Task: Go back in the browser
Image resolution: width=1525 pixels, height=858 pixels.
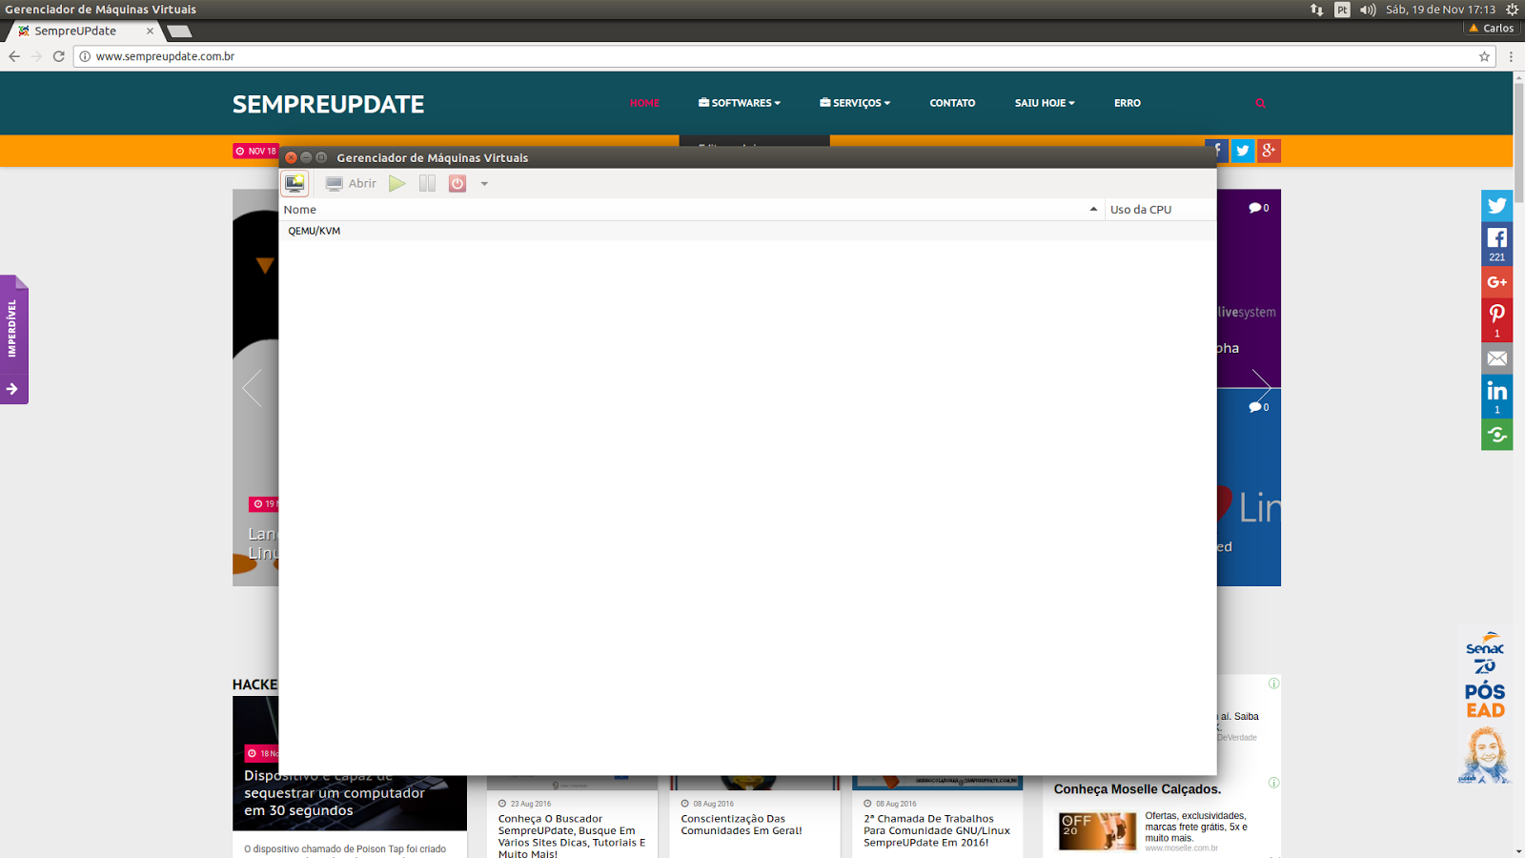Action: click(14, 56)
